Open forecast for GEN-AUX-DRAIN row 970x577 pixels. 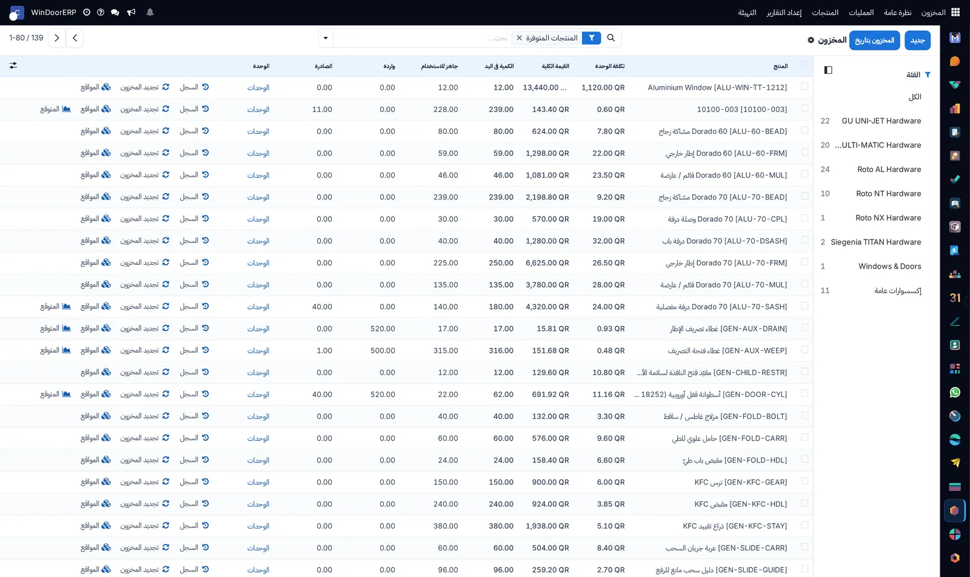point(56,329)
